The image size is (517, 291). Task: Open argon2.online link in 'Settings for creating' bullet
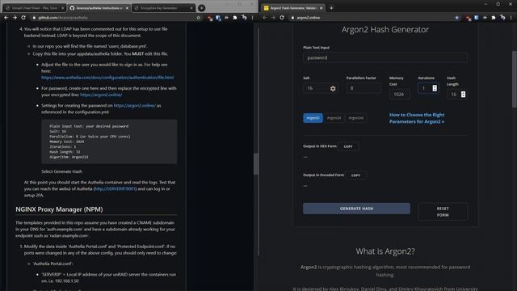135,106
